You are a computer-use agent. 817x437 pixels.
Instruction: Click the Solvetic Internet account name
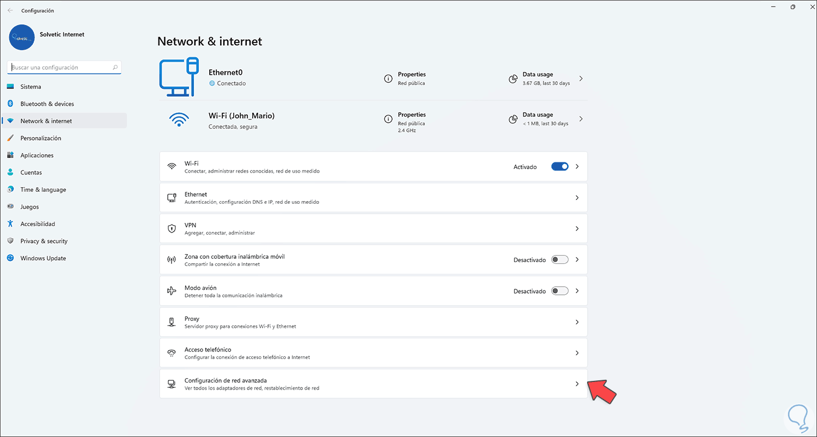tap(62, 34)
